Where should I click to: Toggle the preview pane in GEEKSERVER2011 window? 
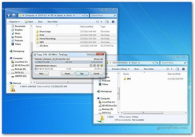click(x=177, y=69)
